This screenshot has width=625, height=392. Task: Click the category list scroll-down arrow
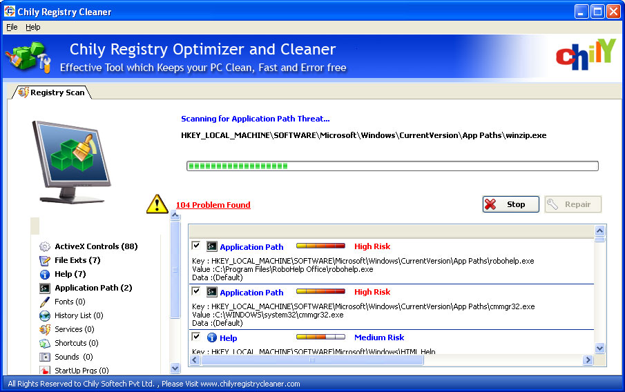175,368
